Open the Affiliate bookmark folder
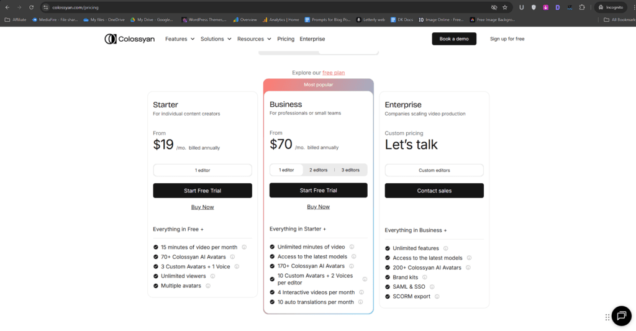 pos(16,19)
